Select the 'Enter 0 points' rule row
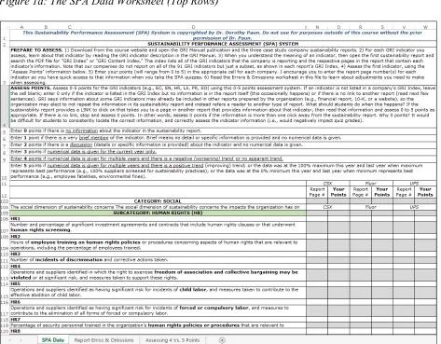This screenshot has width=441, height=344. (x=223, y=131)
